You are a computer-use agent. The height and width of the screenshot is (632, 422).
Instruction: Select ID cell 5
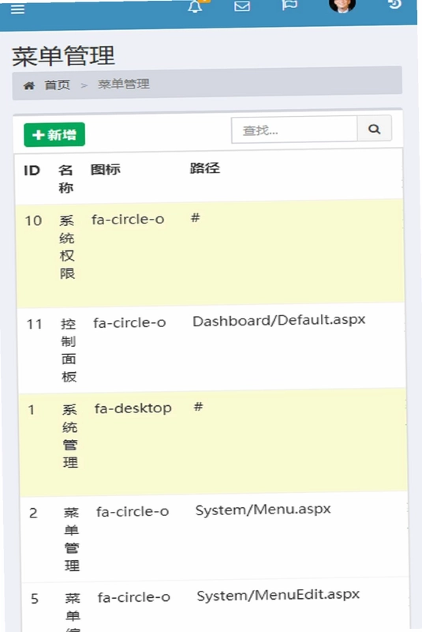coord(35,599)
